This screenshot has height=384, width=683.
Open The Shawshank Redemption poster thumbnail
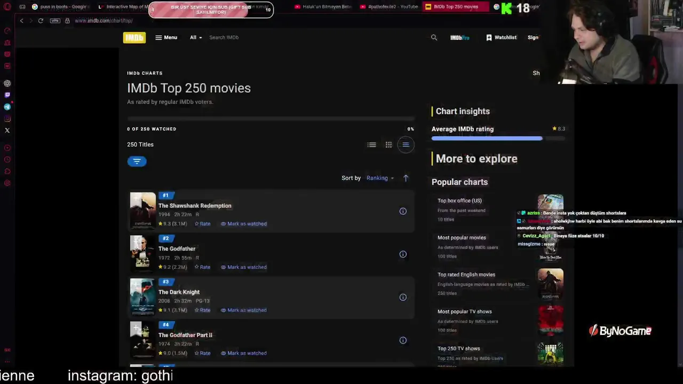pyautogui.click(x=142, y=210)
